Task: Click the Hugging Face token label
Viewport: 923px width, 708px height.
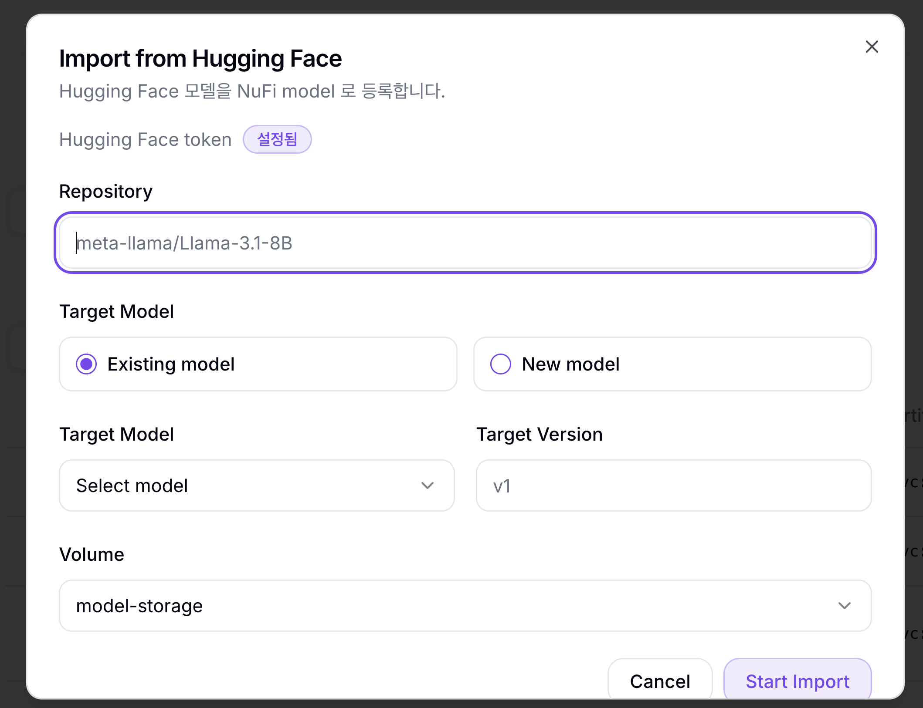Action: click(145, 140)
